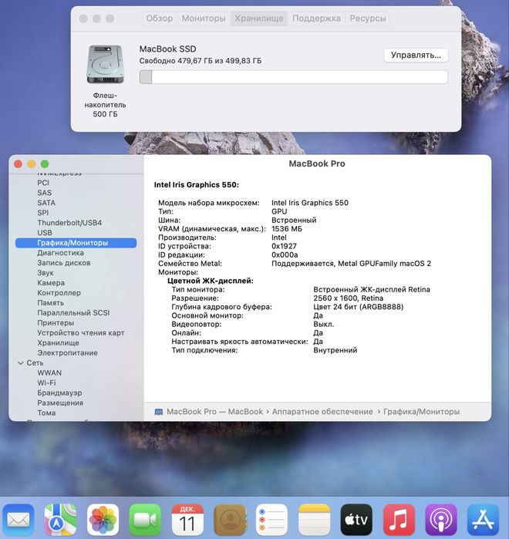
Task: Select Графика/Мониторы in the sidebar
Action: tap(76, 243)
